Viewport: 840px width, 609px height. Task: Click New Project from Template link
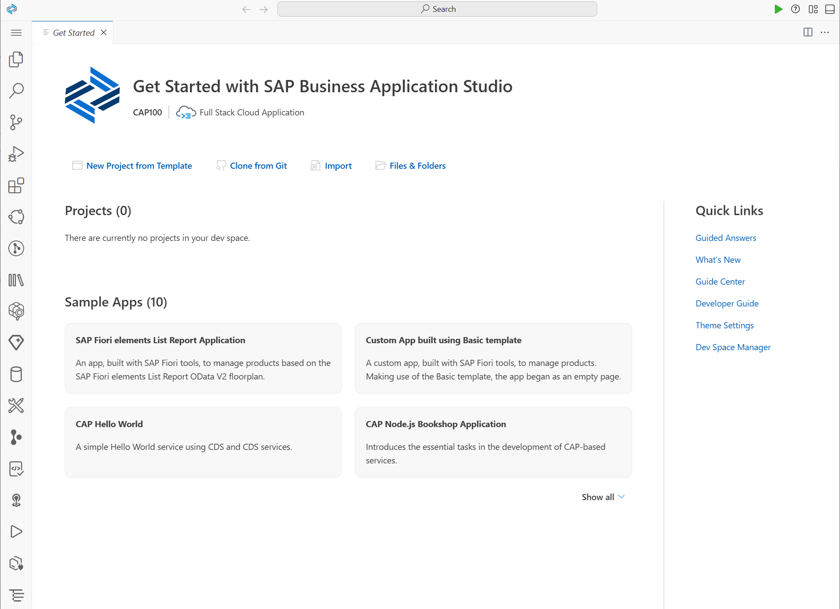139,166
